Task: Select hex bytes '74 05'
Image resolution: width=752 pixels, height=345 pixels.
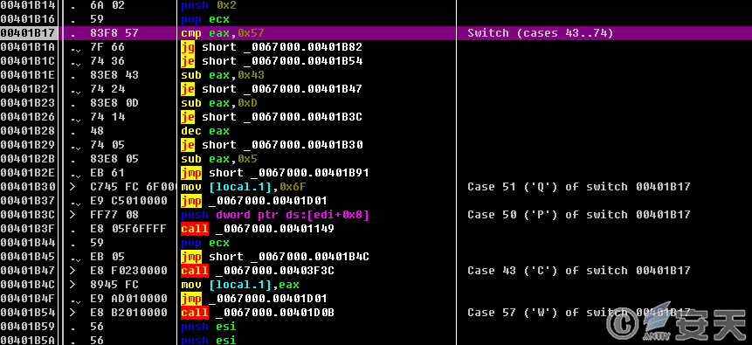Action: point(107,144)
